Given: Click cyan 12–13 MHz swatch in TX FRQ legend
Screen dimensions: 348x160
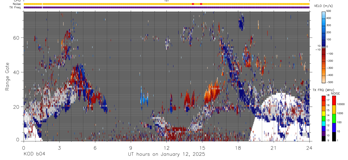Looking at the screenshot, I should tap(323, 123).
